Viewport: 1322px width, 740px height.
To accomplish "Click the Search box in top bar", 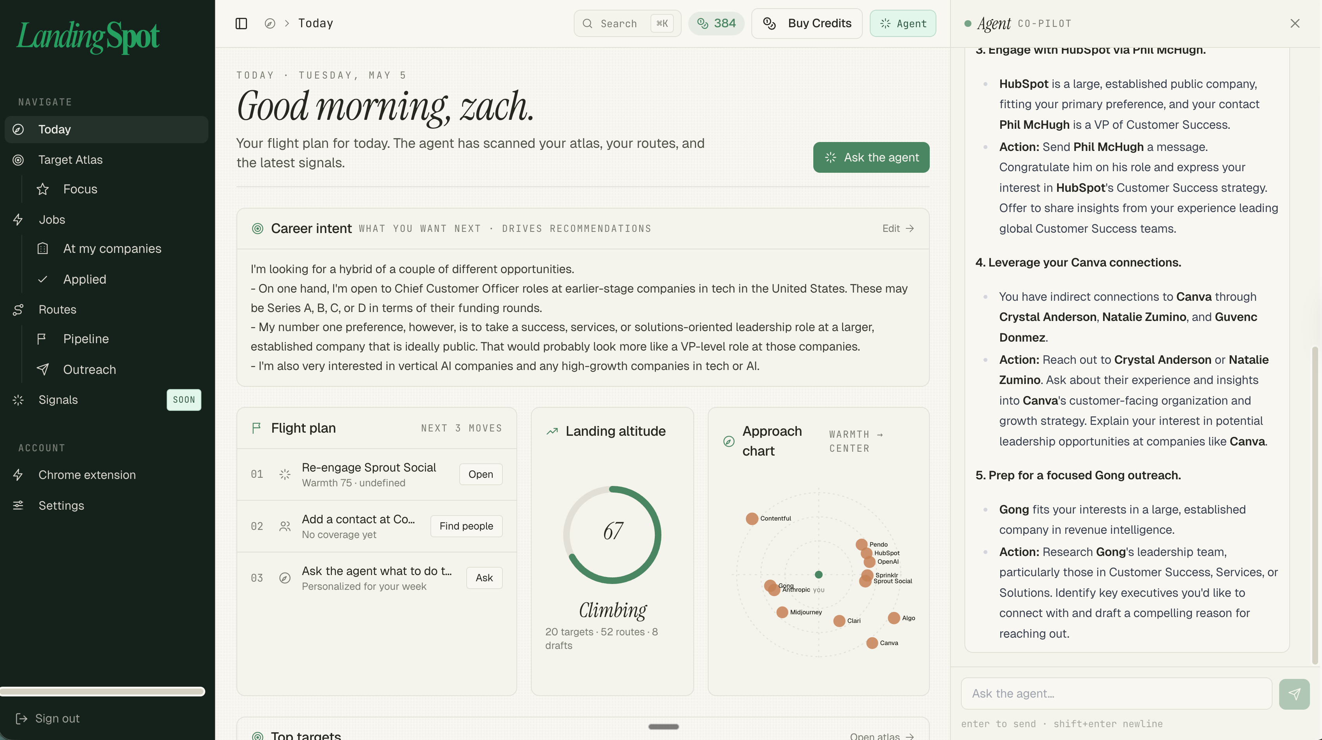I will tap(627, 24).
